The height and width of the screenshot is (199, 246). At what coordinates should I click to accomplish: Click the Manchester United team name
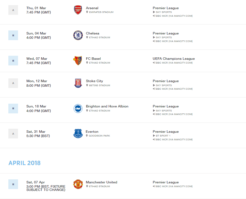[x=101, y=182]
